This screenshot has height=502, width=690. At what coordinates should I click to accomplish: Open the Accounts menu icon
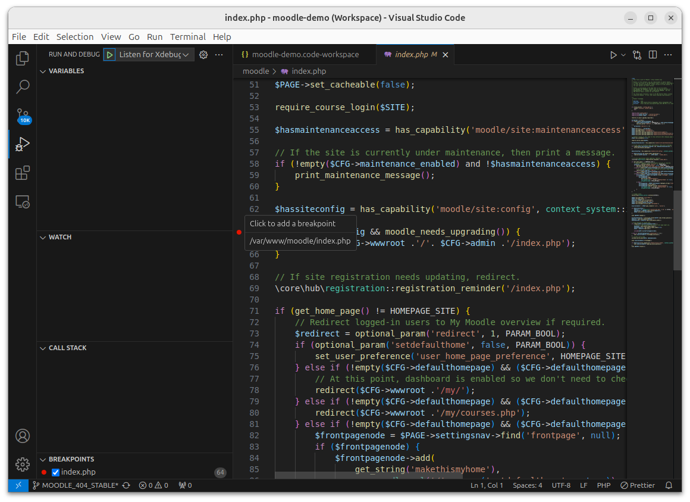pos(23,436)
